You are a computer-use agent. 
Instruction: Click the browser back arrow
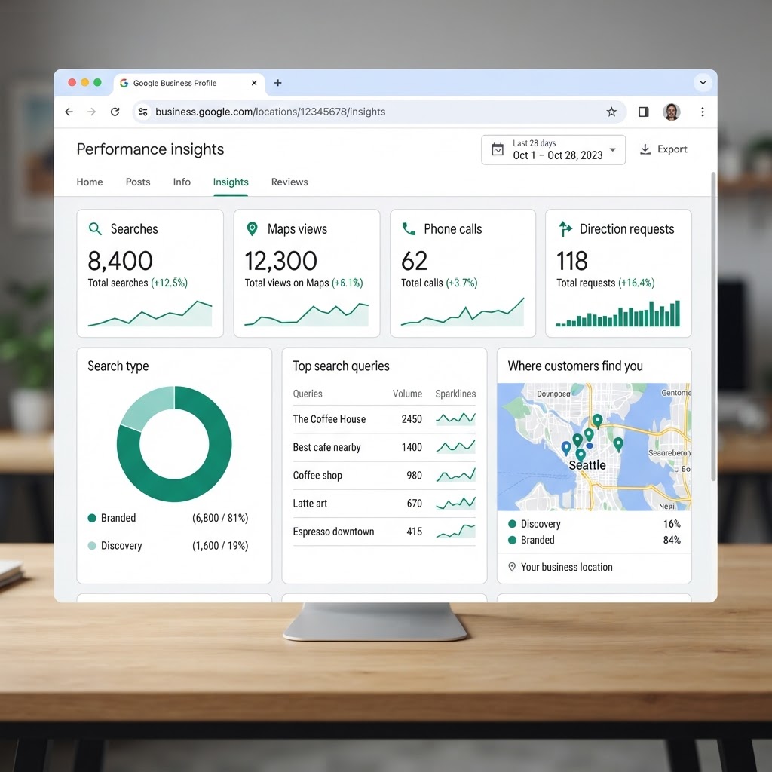click(x=69, y=112)
